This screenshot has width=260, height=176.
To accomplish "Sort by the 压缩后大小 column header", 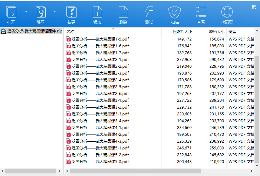I will (183, 31).
